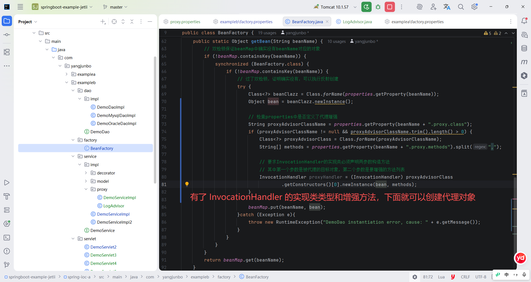Viewport: 531px width, 282px height.
Task: Open the Git tool window icon
Action: tap(7, 265)
